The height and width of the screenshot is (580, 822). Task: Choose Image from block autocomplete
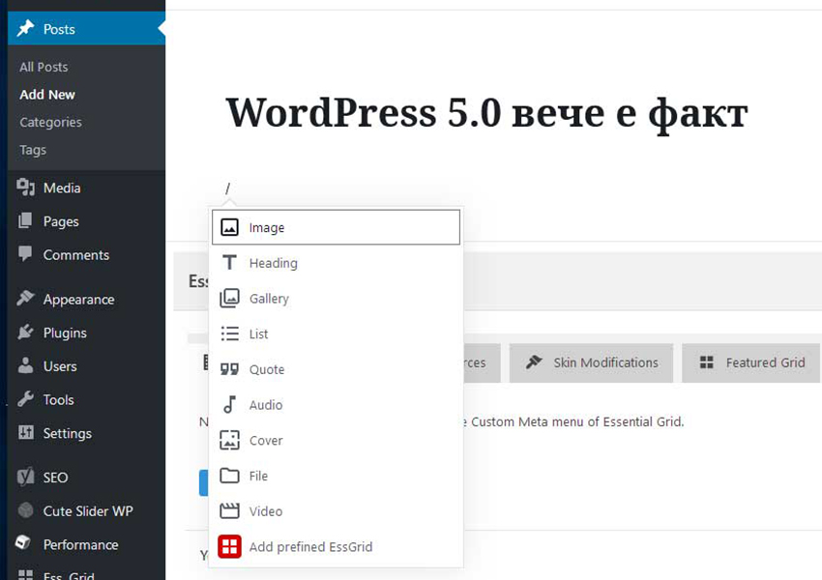[336, 227]
